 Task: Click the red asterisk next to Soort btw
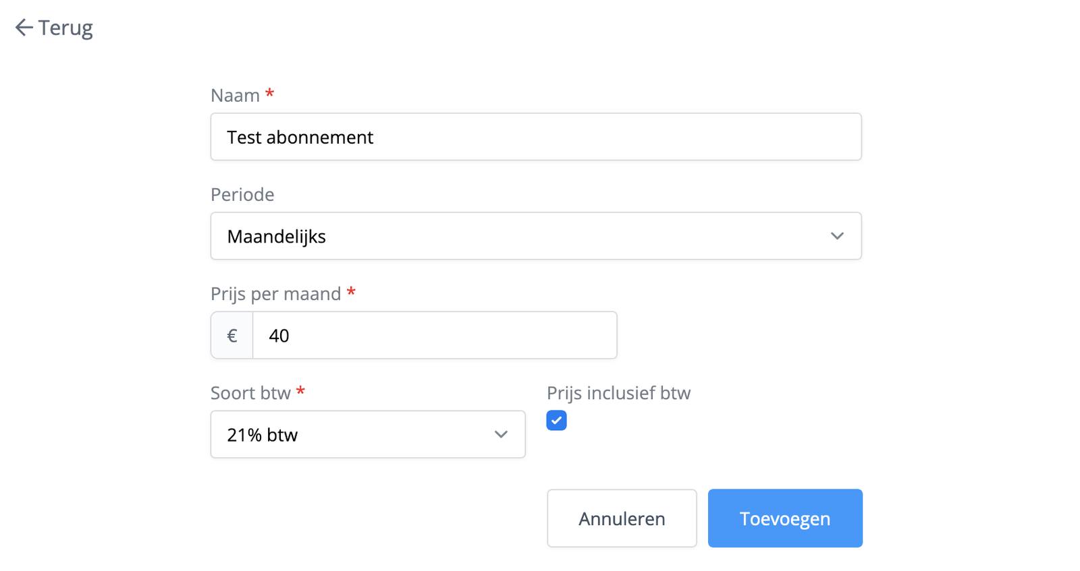[301, 392]
